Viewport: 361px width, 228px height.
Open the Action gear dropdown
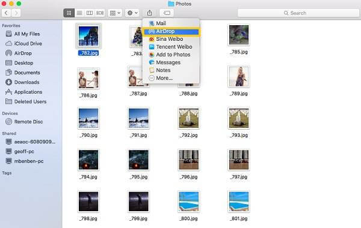tap(132, 13)
